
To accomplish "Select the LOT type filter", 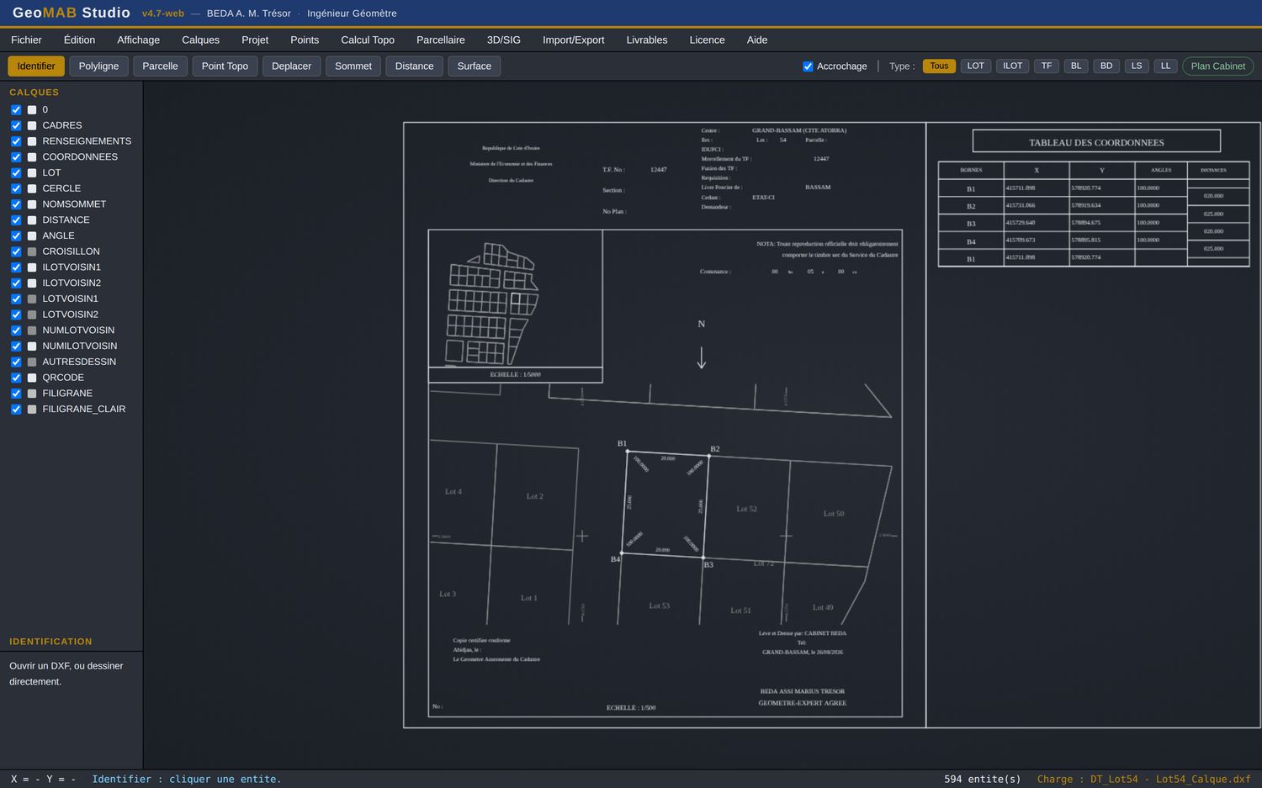I will pos(975,66).
